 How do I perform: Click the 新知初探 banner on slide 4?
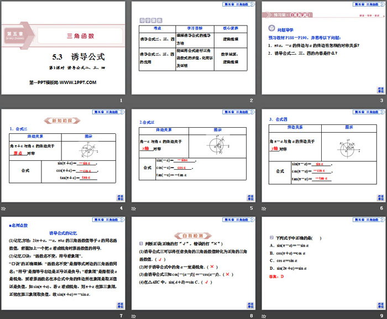62,121
